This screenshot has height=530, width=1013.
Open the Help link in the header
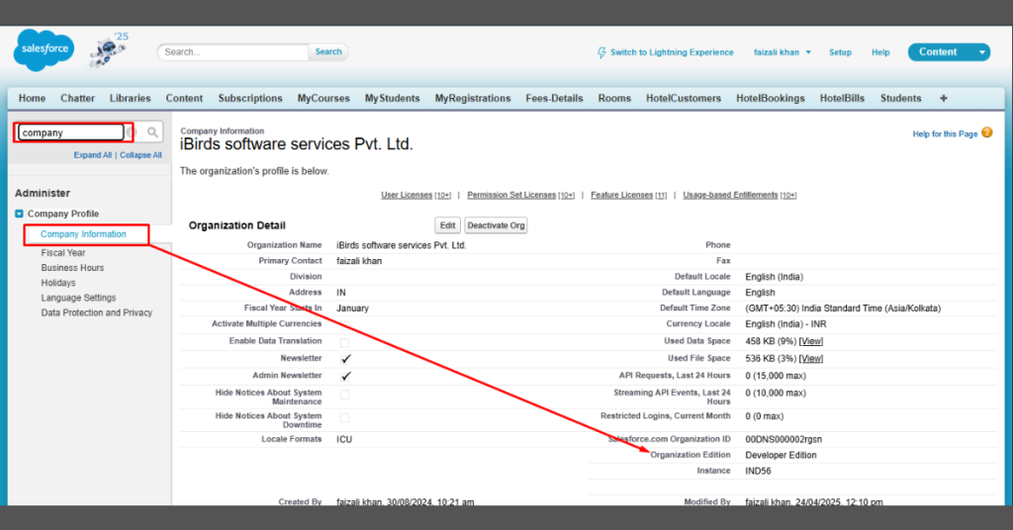tap(880, 52)
